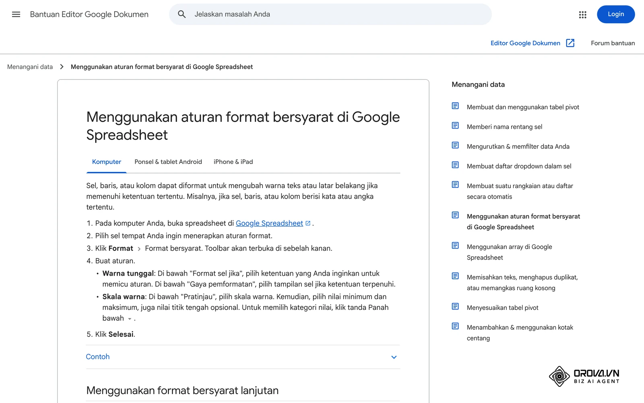Click article icon for Menggunakan array di Google

point(455,245)
